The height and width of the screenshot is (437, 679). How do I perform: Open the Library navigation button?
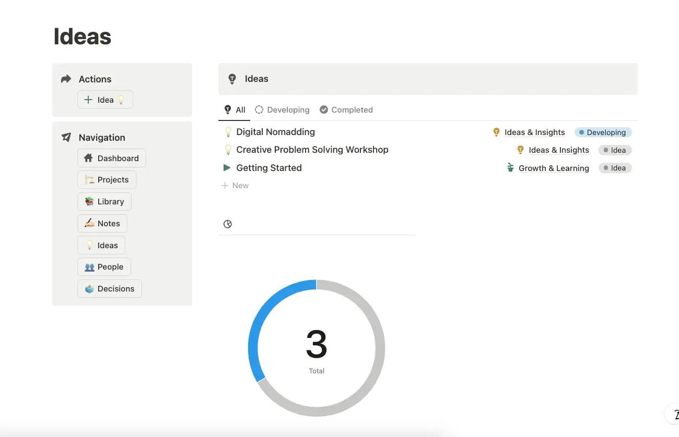[104, 201]
